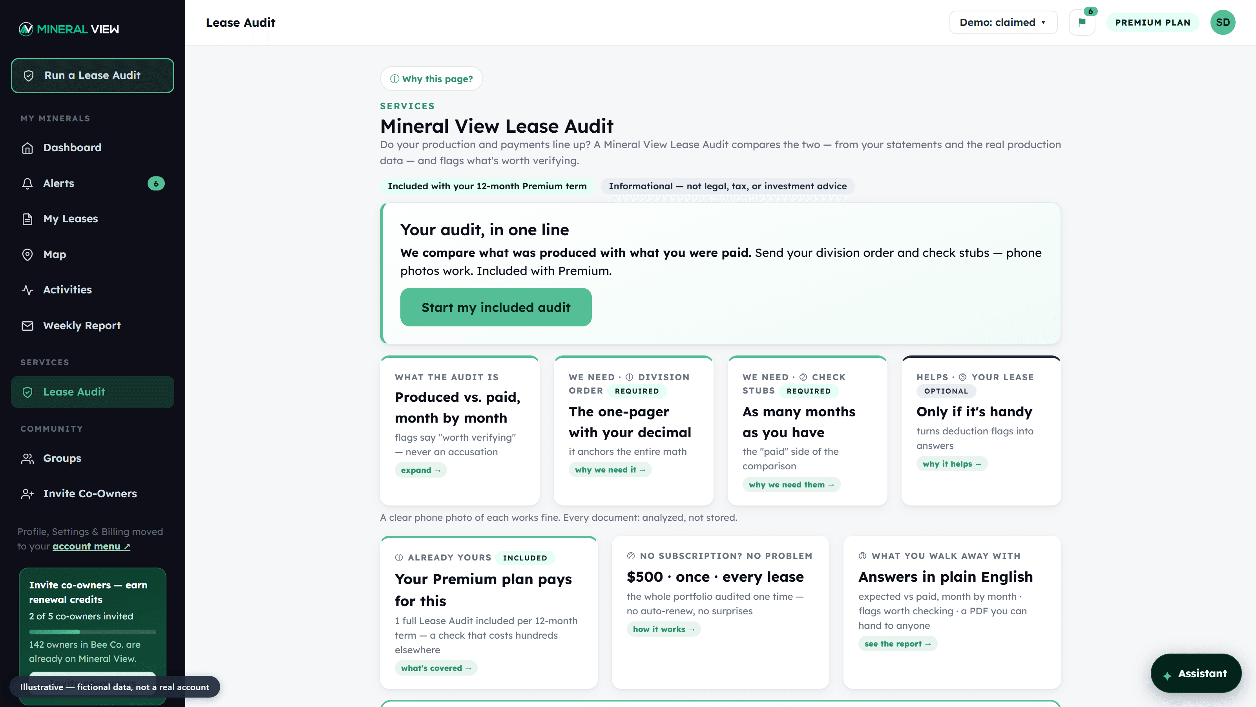Image resolution: width=1256 pixels, height=707 pixels.
Task: Open the SD user avatar menu
Action: pos(1223,22)
